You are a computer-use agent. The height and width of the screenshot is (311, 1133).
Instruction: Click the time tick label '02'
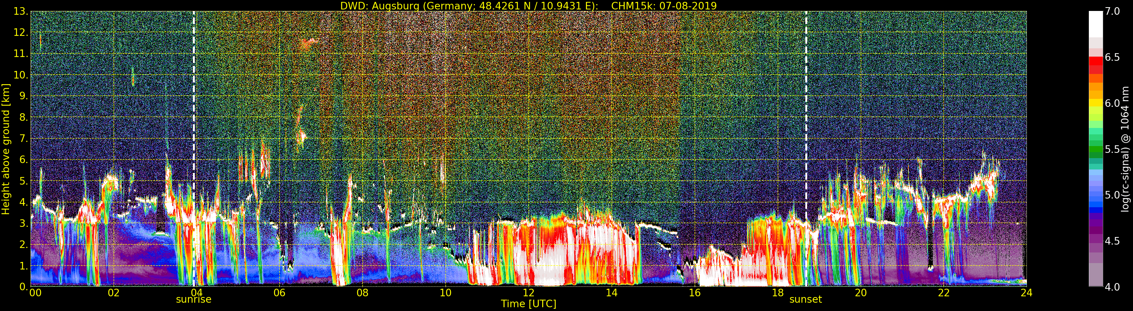pos(114,293)
